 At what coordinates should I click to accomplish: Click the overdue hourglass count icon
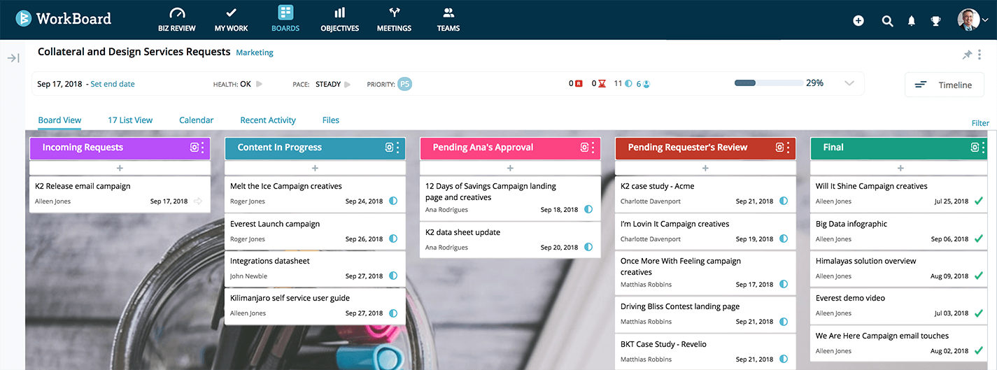602,84
